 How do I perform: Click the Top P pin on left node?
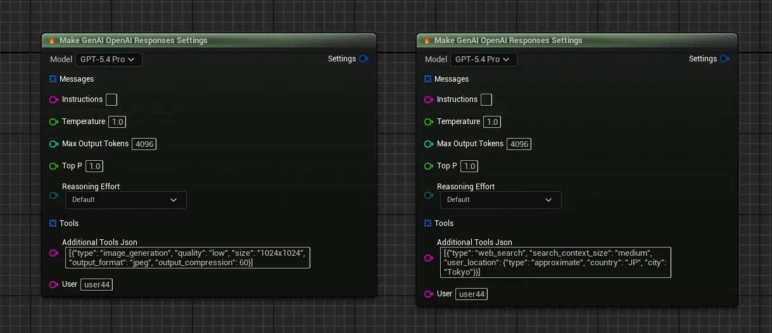point(54,166)
